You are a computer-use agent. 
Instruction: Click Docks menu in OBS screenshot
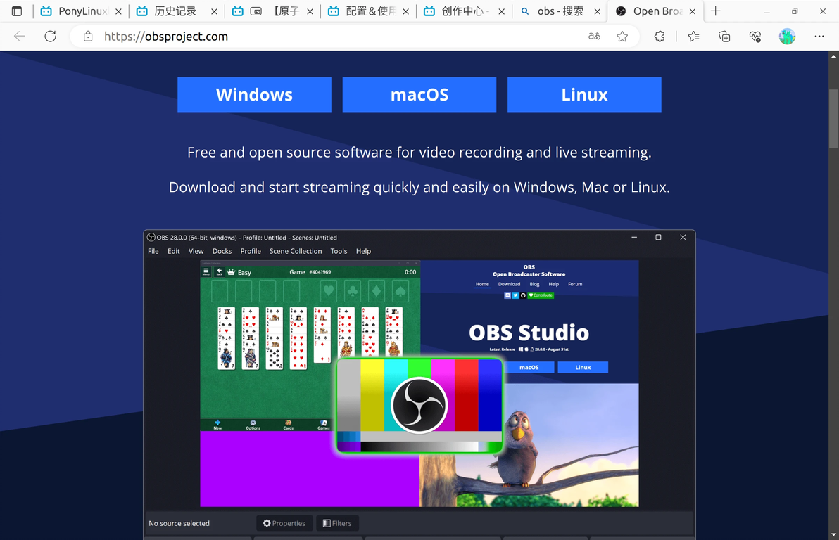[x=222, y=251]
